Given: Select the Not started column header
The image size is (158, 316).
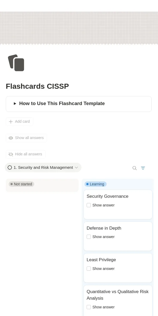Looking at the screenshot, I should pyautogui.click(x=21, y=184).
